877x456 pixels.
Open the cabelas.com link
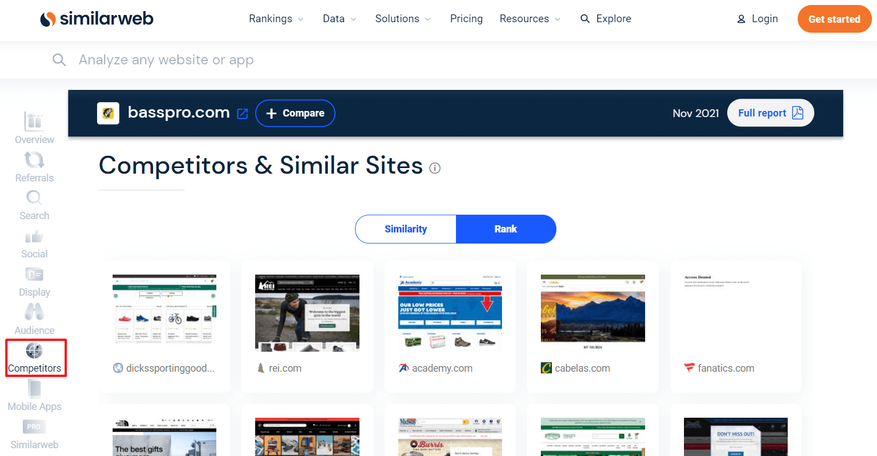582,368
